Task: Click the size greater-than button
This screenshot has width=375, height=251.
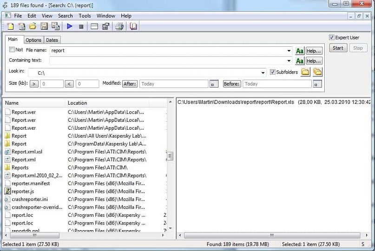Action: pos(34,84)
